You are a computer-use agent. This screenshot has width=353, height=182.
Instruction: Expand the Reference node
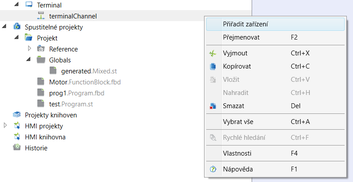tap(29, 48)
